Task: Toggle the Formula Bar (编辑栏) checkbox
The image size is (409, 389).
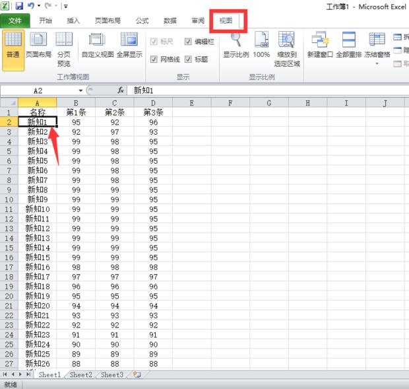Action: pyautogui.click(x=188, y=42)
